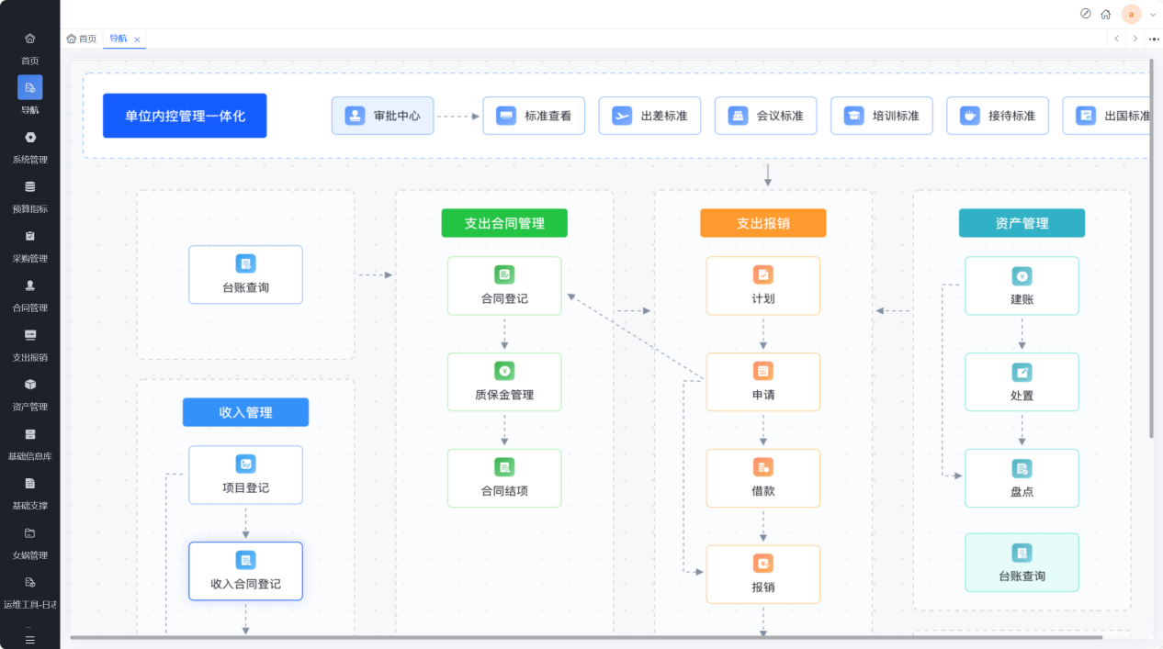This screenshot has height=649, width=1163.
Task: Click the tab bar right arrow
Action: click(1135, 39)
